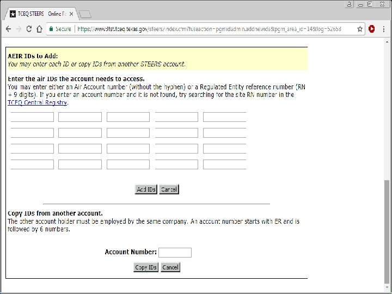Click the green Secure padlock icon
The width and height of the screenshot is (392, 294).
coord(51,29)
